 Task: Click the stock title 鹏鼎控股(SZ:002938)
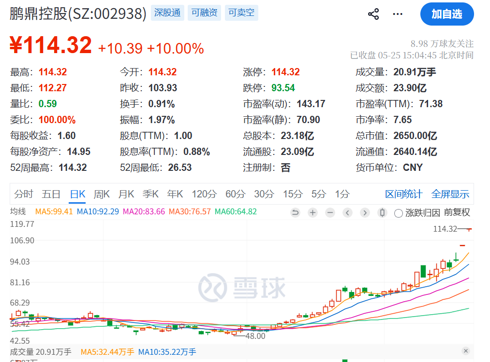(x=78, y=14)
